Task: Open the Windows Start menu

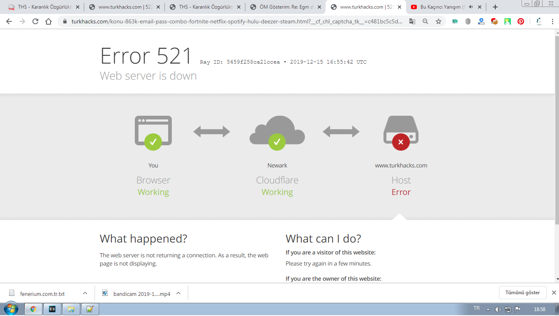Action: tap(11, 309)
